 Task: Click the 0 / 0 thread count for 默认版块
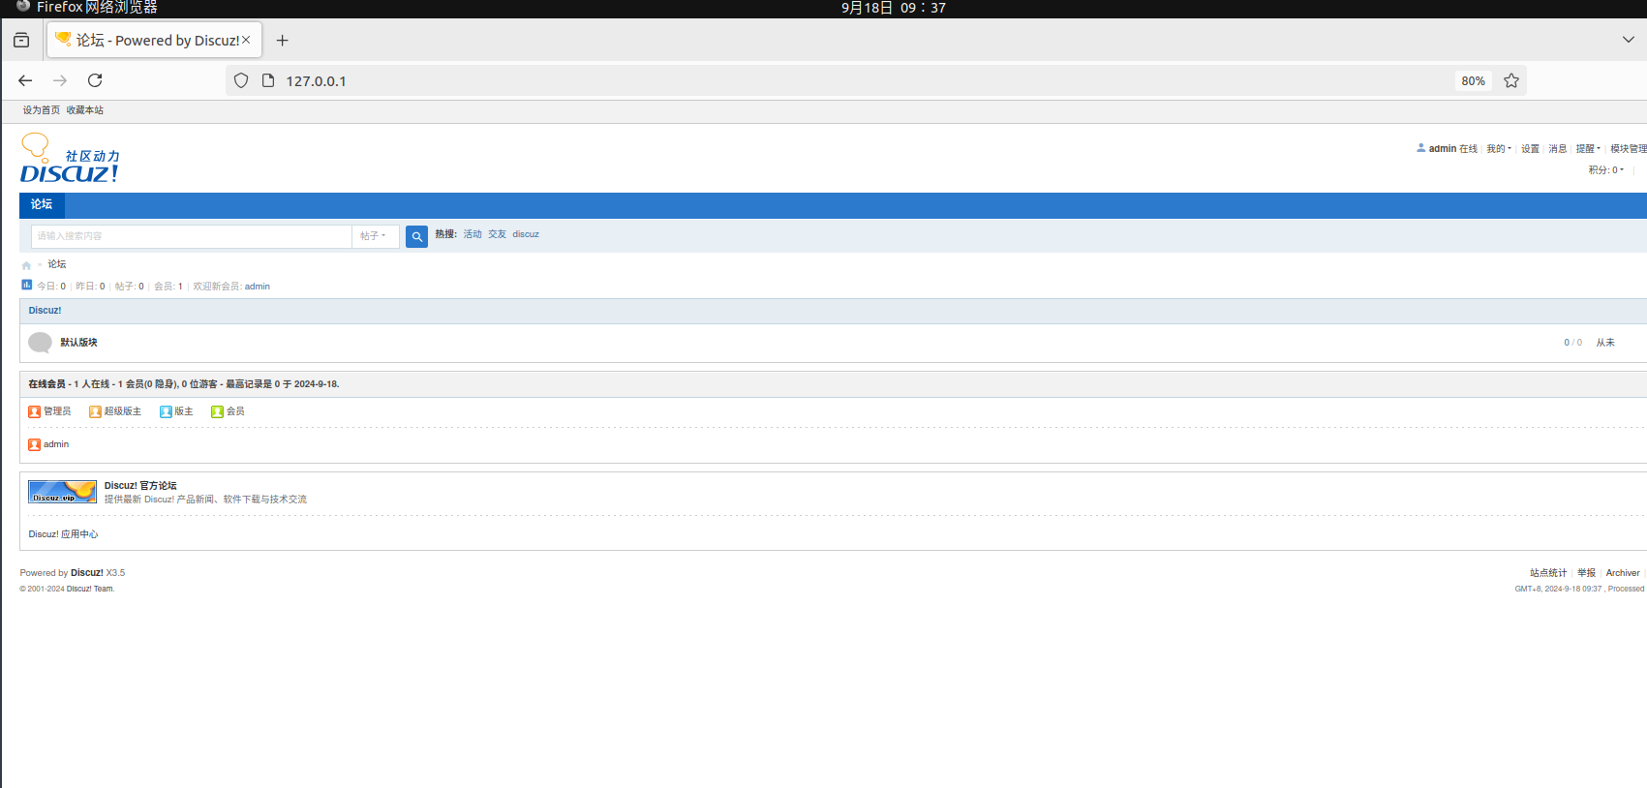pos(1573,343)
